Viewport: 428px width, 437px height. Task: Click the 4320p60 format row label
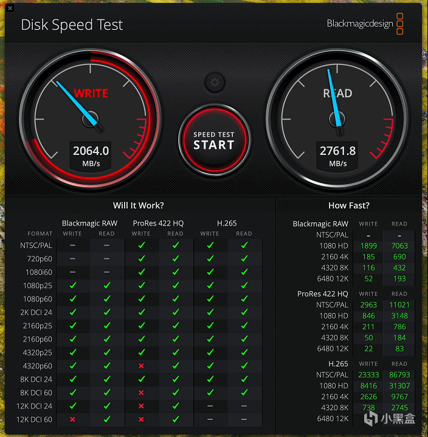(37, 366)
